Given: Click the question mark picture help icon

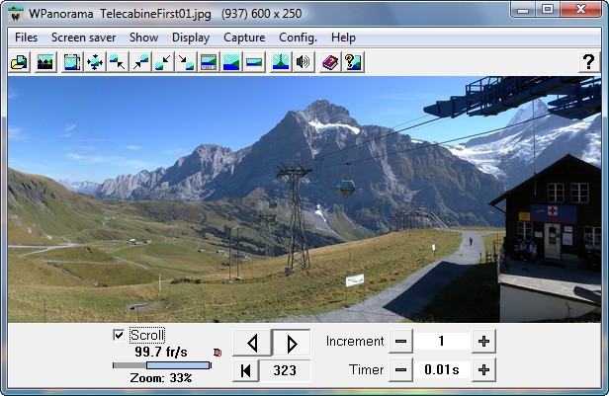Looking at the screenshot, I should coord(353,62).
